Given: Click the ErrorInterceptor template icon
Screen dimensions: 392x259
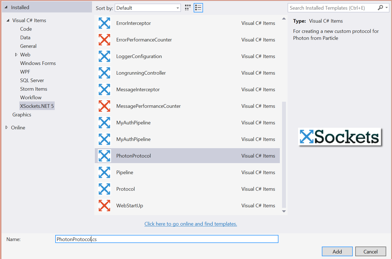Looking at the screenshot, I should (x=104, y=23).
